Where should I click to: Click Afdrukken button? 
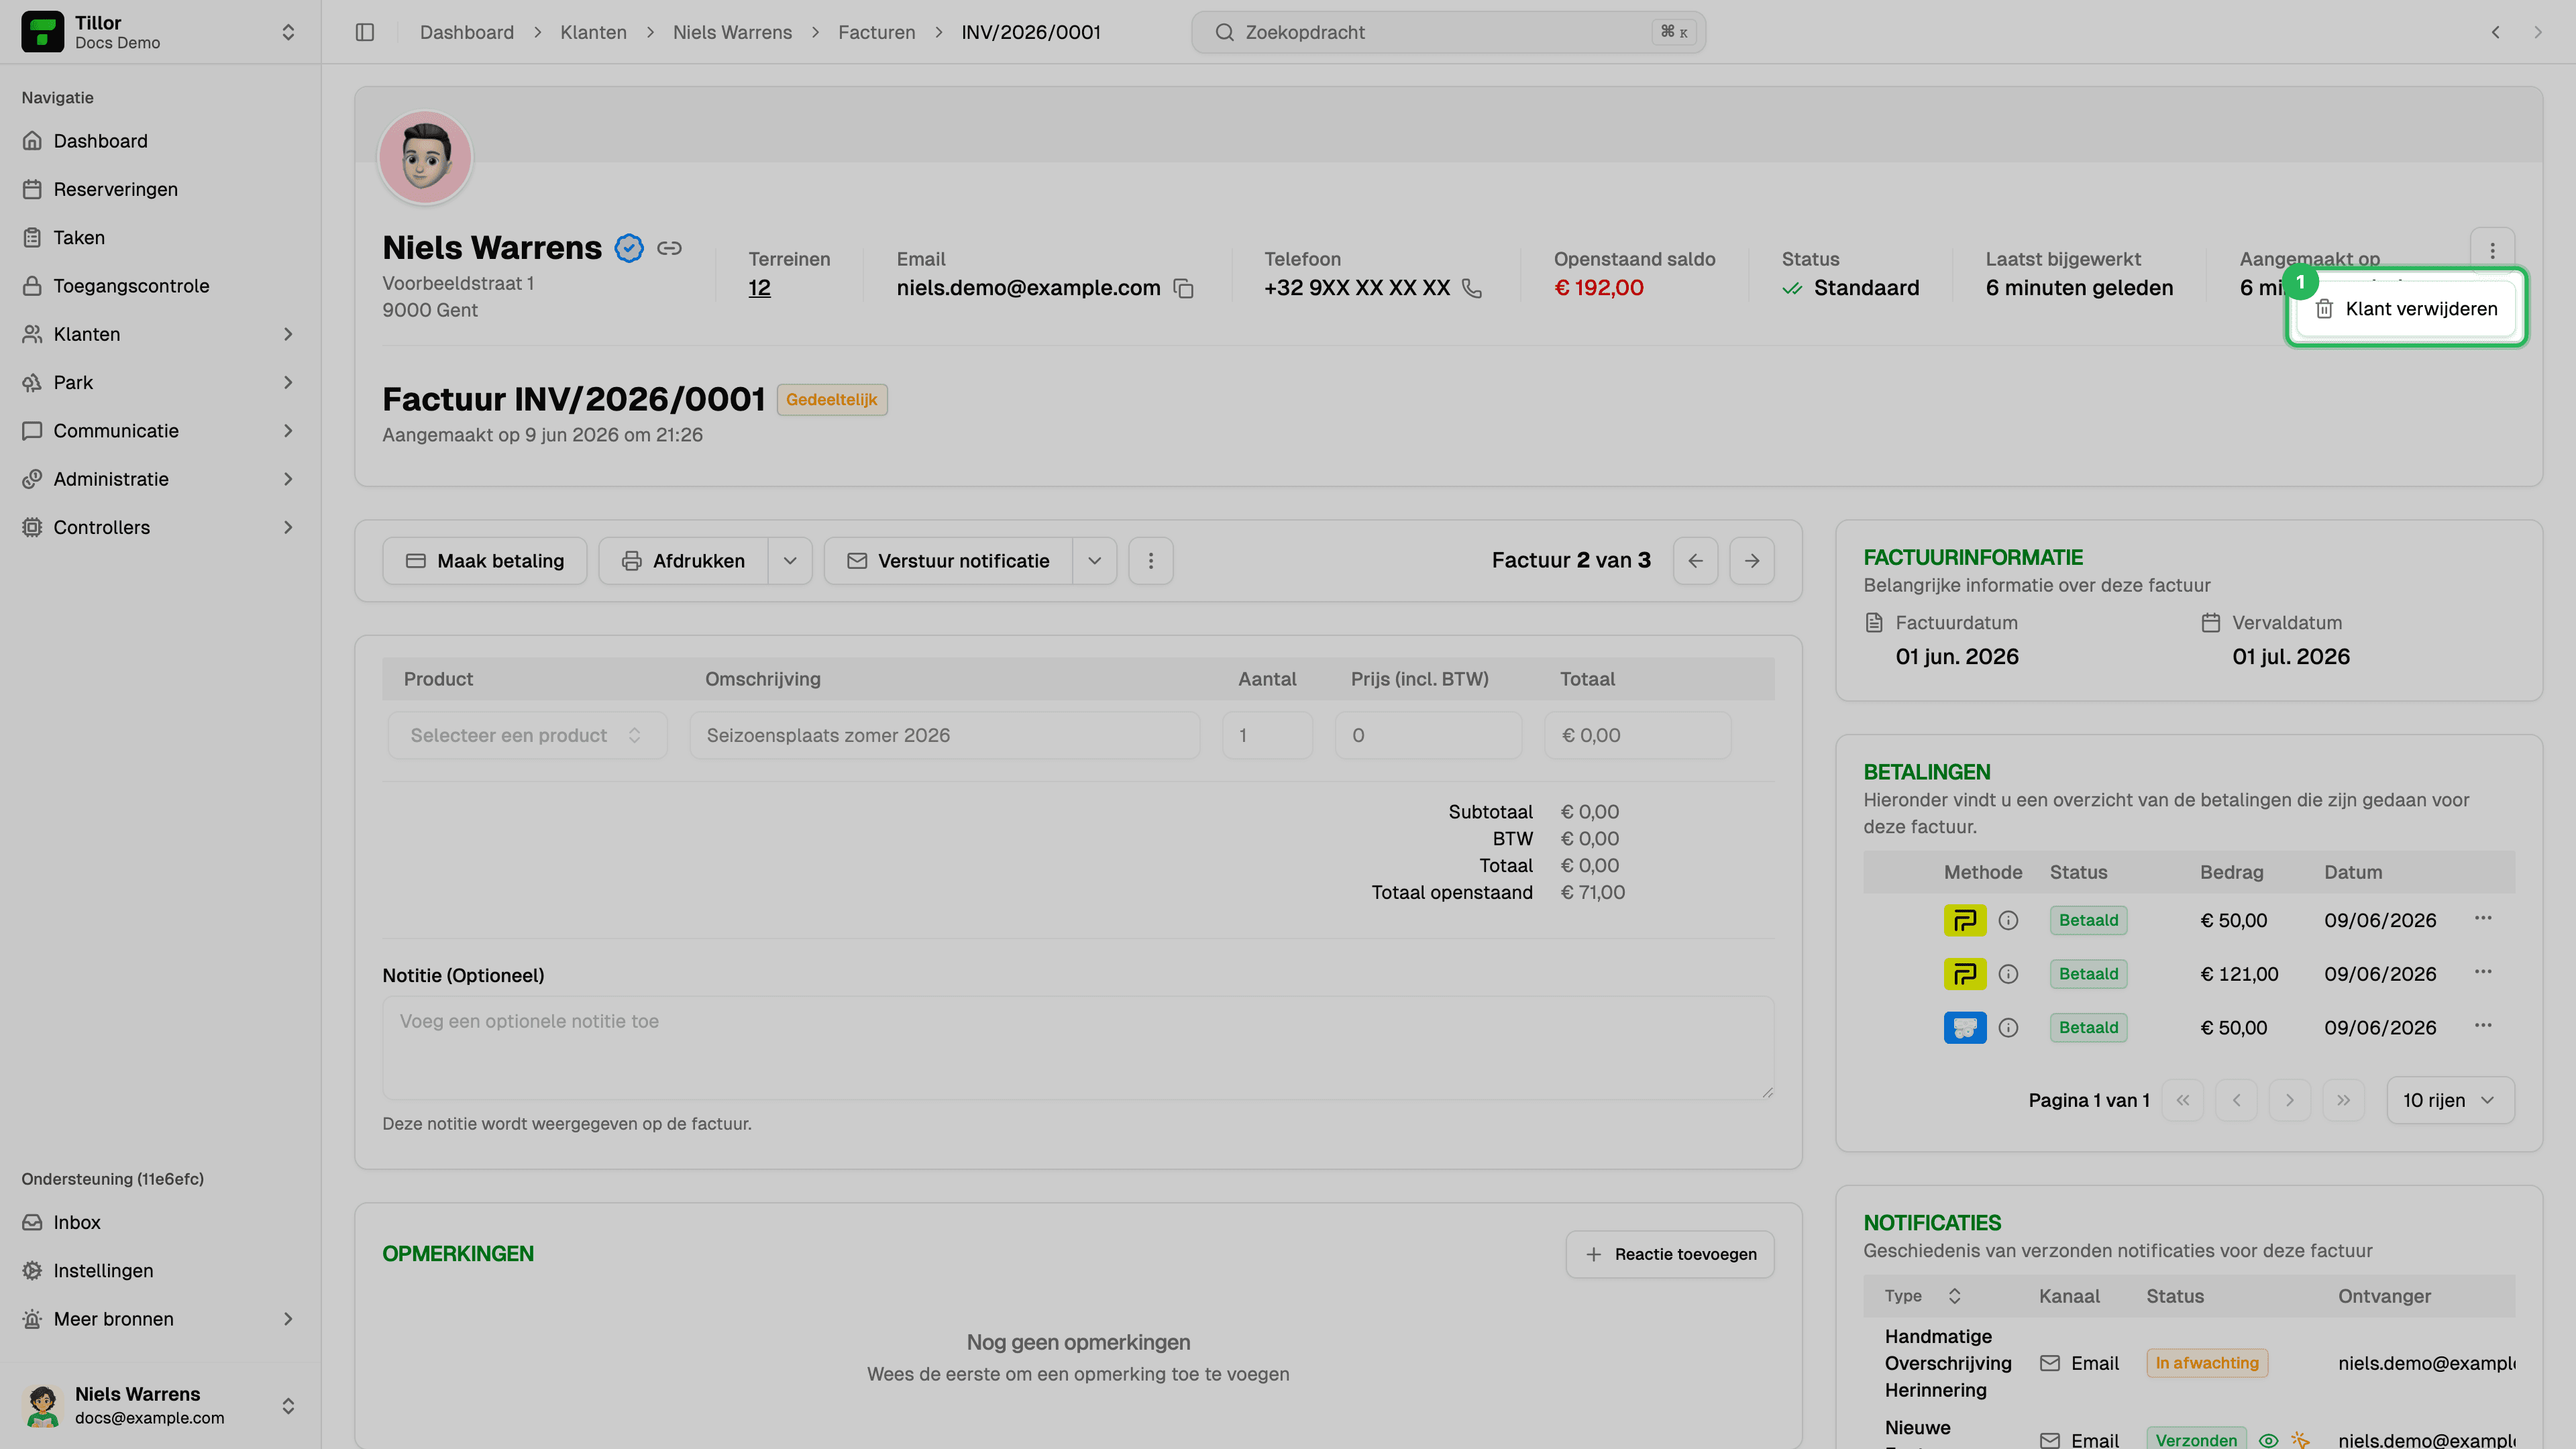pyautogui.click(x=684, y=561)
